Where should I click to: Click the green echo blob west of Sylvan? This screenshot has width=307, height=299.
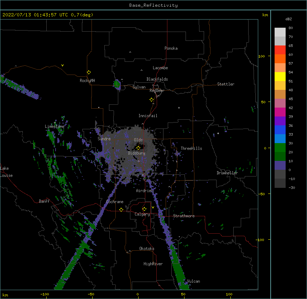117,84
